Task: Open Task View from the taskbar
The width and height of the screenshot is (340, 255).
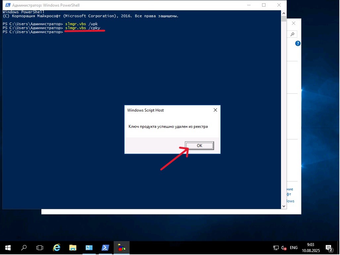Action: point(40,248)
